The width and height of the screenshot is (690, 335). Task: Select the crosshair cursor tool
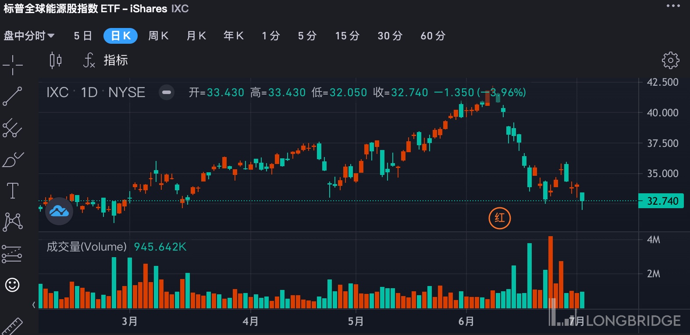point(12,65)
